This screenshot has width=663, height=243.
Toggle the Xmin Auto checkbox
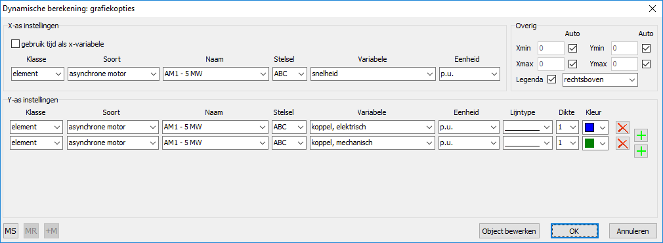tap(573, 49)
